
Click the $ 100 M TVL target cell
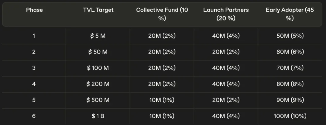(98, 68)
